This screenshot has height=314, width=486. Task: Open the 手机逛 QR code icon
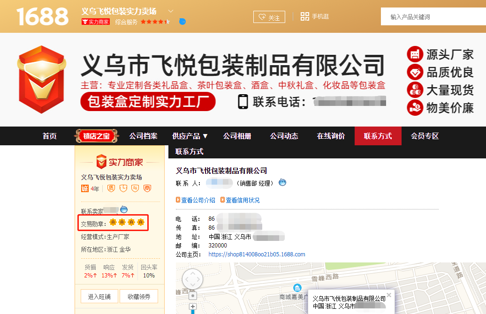tap(304, 16)
